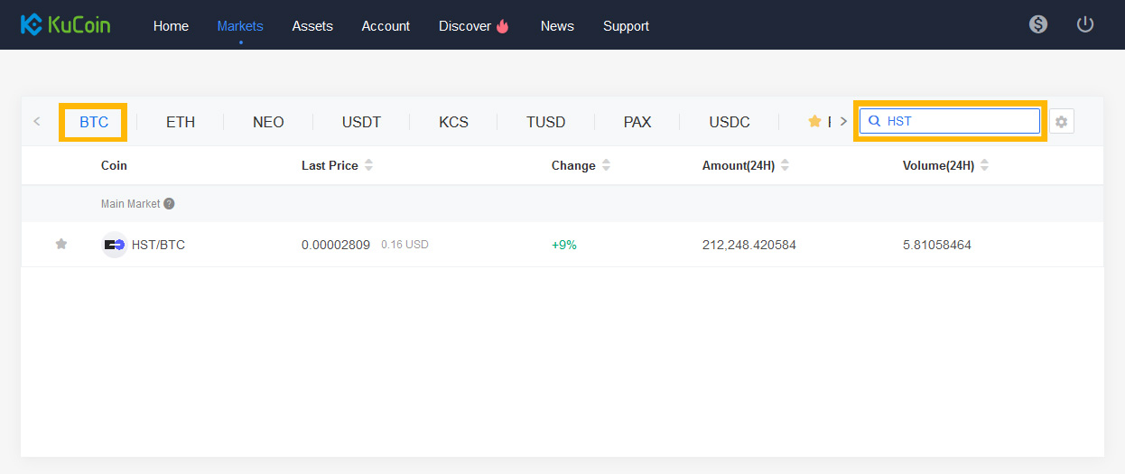Image resolution: width=1125 pixels, height=474 pixels.
Task: Open Discover menu item
Action: click(474, 26)
